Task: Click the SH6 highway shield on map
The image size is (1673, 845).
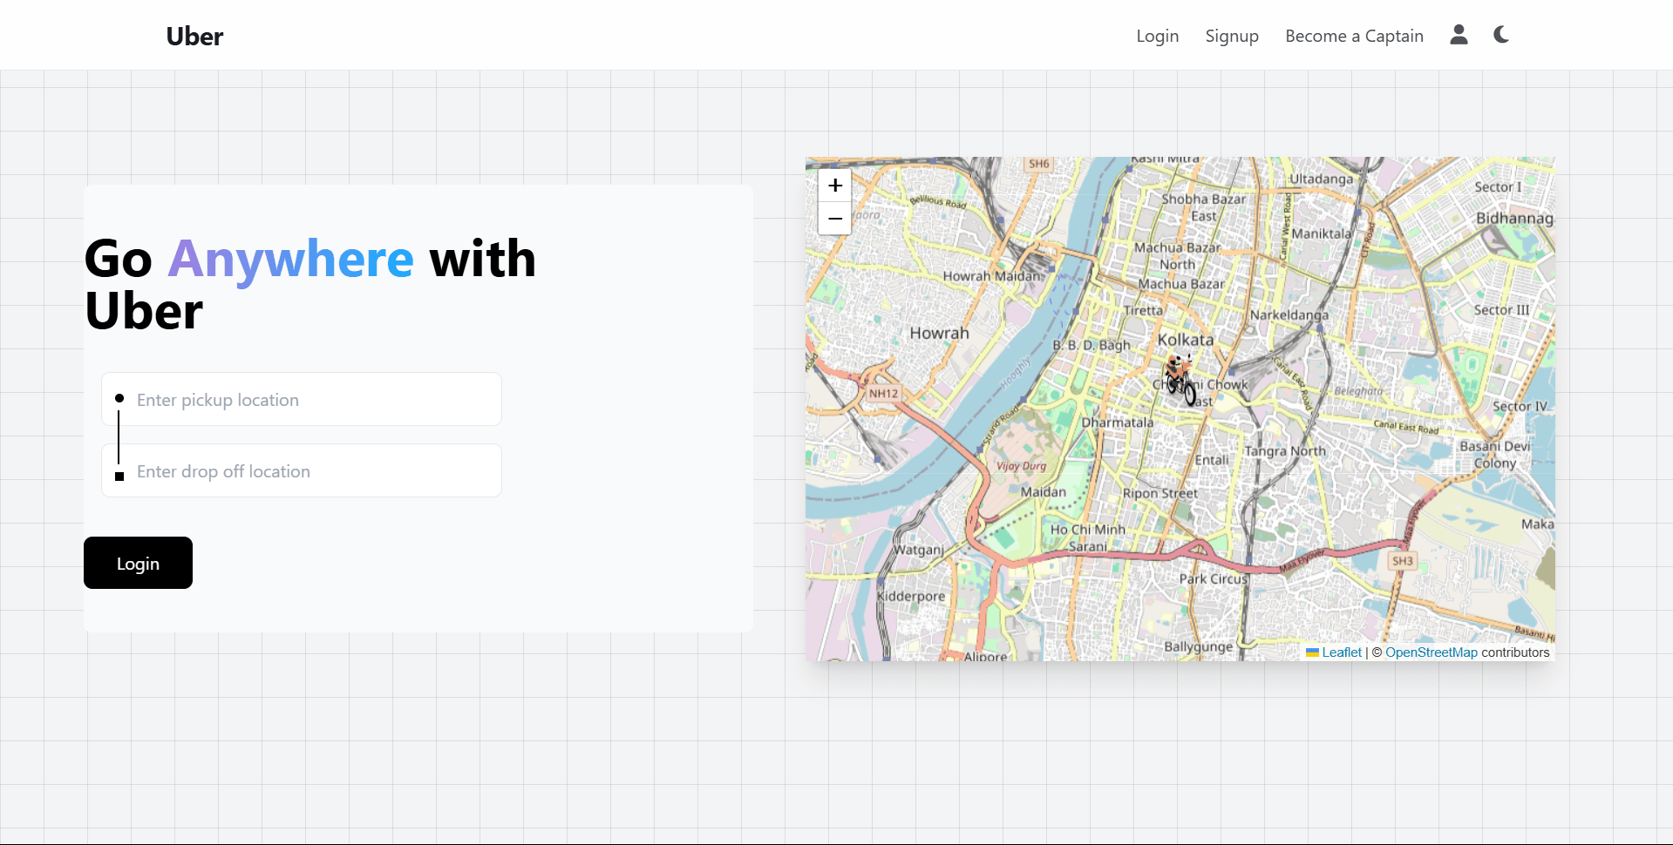Action: [1038, 164]
